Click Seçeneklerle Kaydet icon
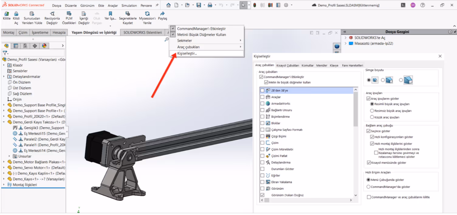This screenshot has width=457, height=215. click(128, 14)
